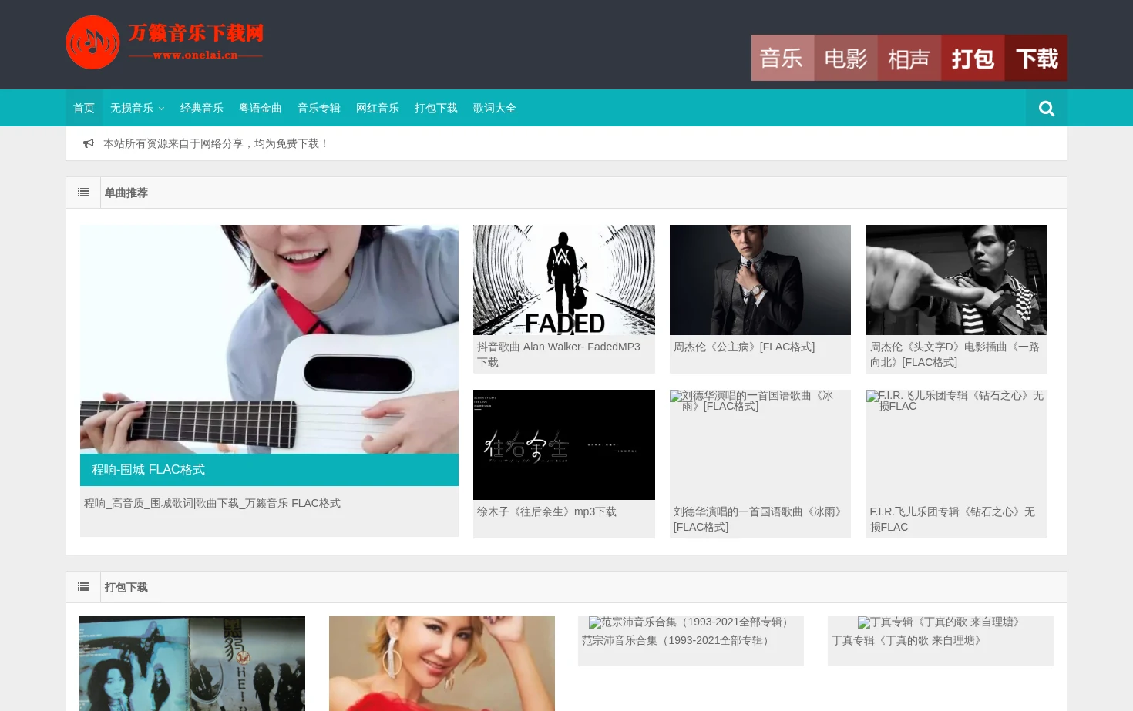1133x711 pixels.
Task: Click the megaphone announcement icon
Action: (89, 143)
